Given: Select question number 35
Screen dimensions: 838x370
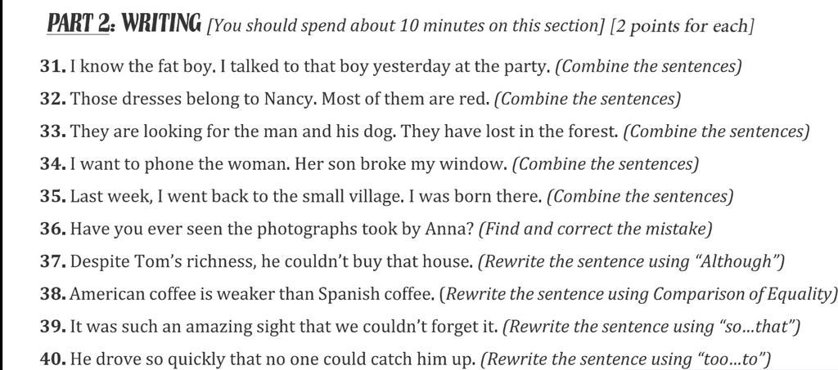Looking at the screenshot, I should point(53,197).
